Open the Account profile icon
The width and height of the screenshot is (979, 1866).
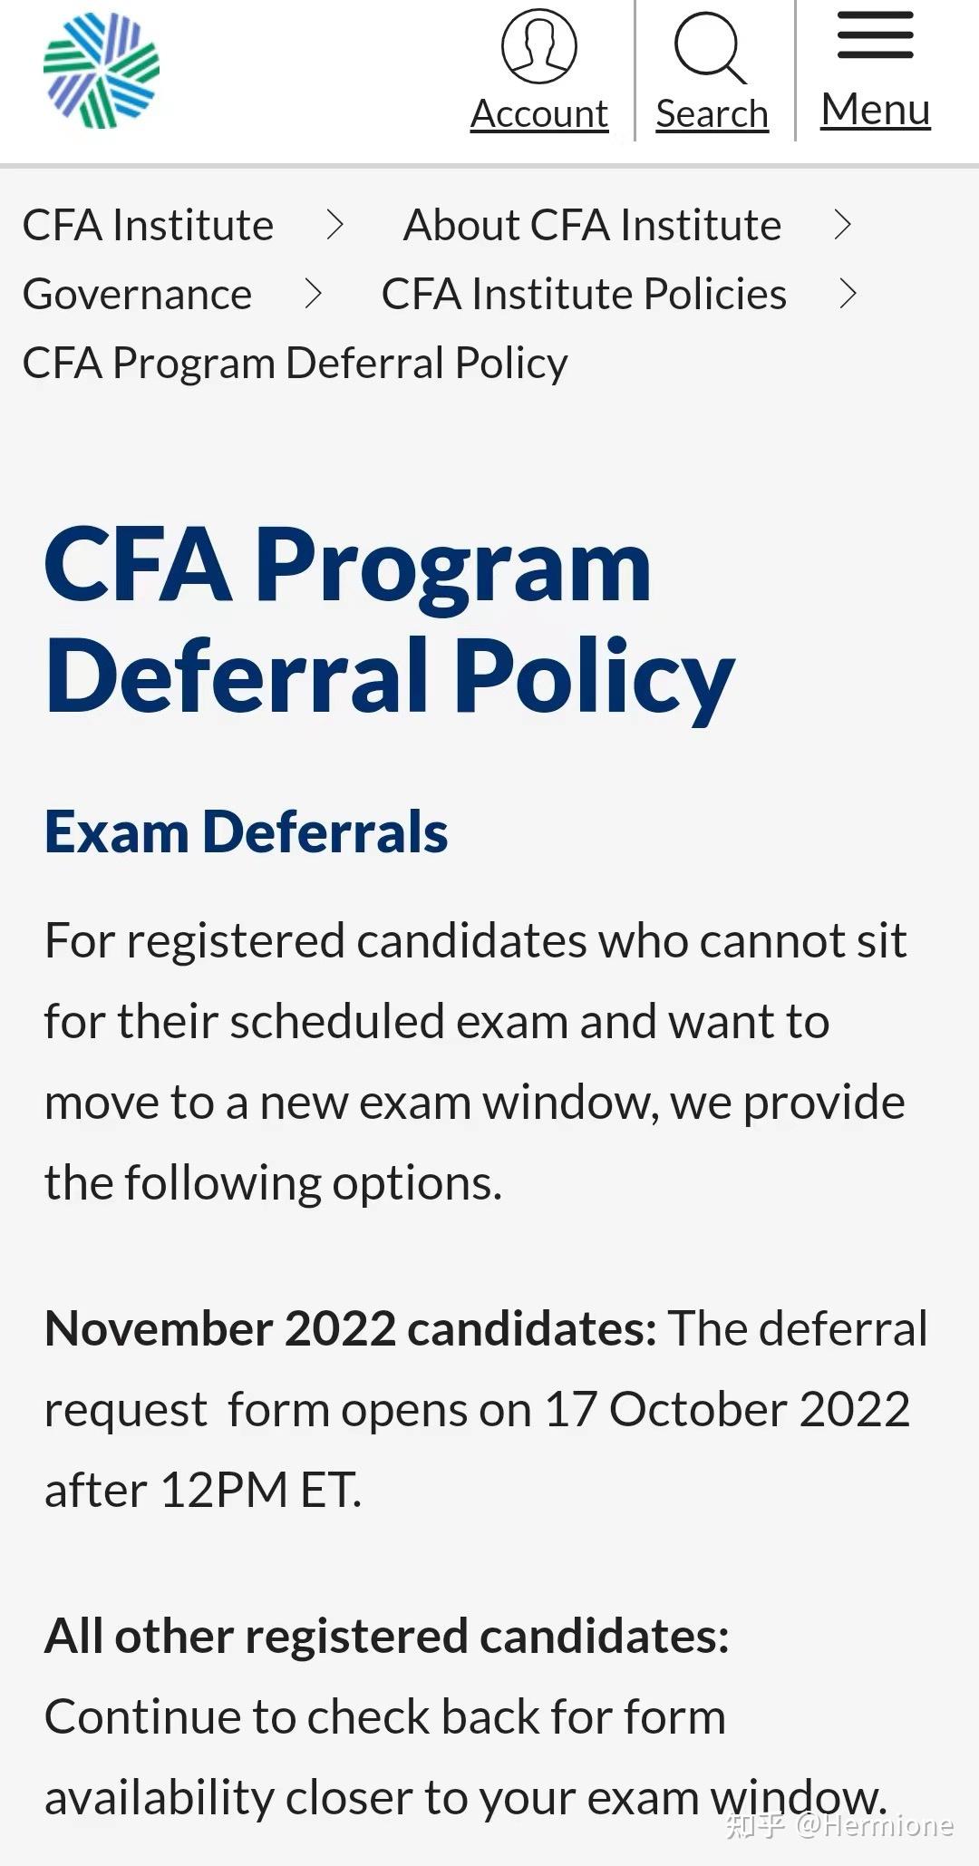(x=539, y=46)
